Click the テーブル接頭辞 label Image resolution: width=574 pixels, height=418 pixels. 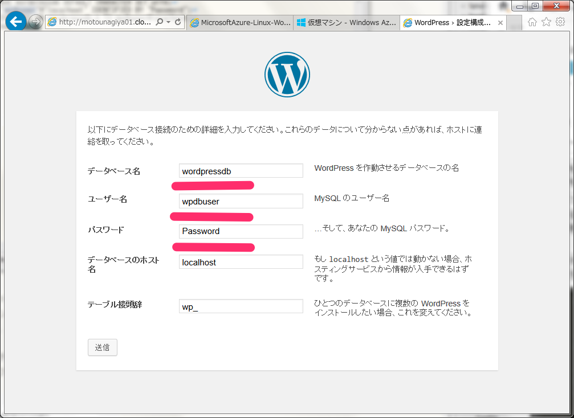115,305
